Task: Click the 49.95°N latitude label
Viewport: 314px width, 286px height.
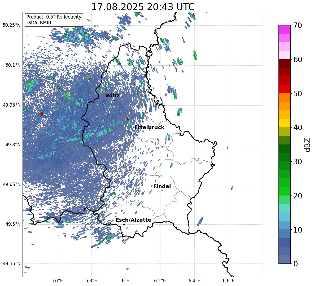Action: coord(12,105)
